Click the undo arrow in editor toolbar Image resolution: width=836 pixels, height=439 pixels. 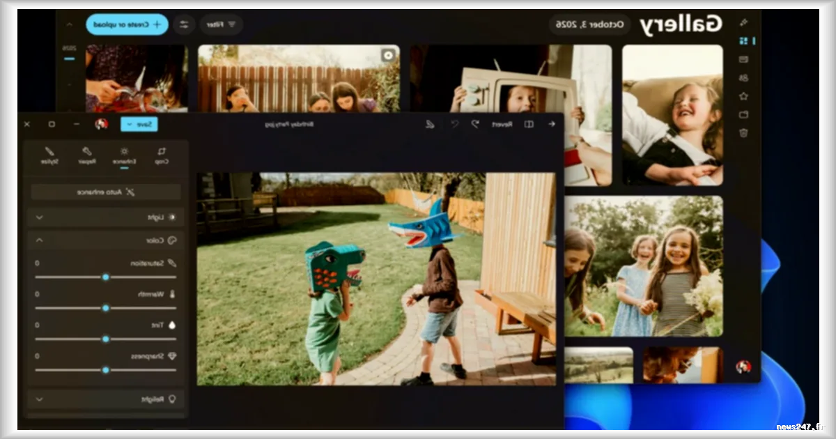click(474, 124)
